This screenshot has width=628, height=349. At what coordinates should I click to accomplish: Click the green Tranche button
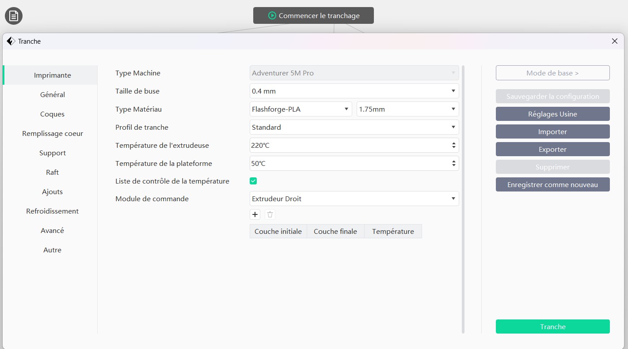pos(552,327)
